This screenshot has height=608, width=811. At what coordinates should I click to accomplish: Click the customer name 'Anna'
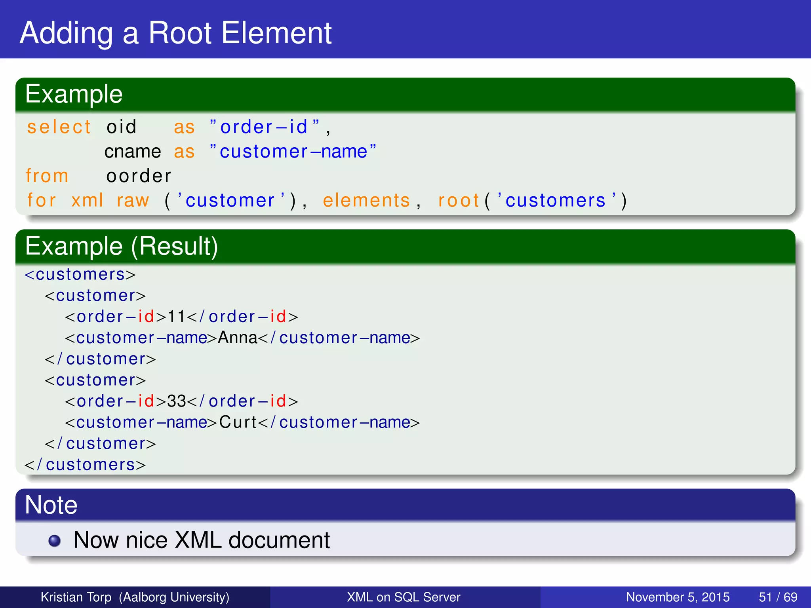(x=238, y=338)
